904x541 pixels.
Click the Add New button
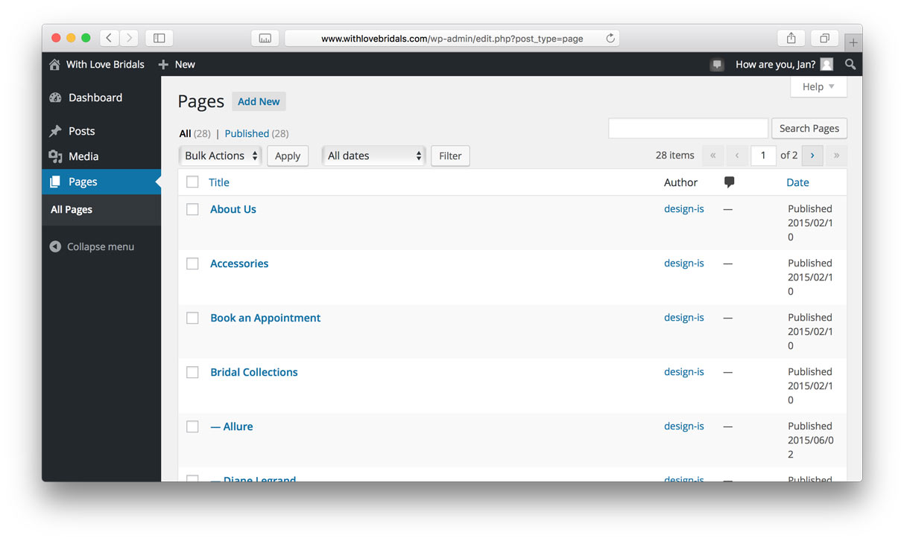pyautogui.click(x=259, y=102)
